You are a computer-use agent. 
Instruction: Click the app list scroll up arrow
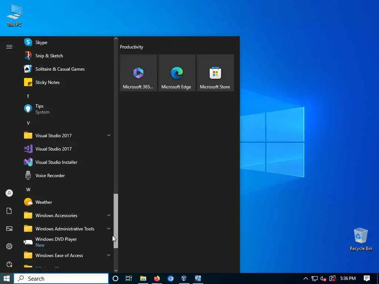click(116, 38)
